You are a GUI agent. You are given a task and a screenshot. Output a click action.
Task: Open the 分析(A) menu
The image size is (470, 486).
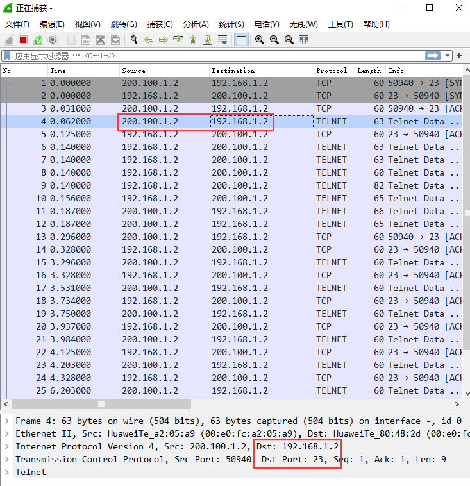196,24
